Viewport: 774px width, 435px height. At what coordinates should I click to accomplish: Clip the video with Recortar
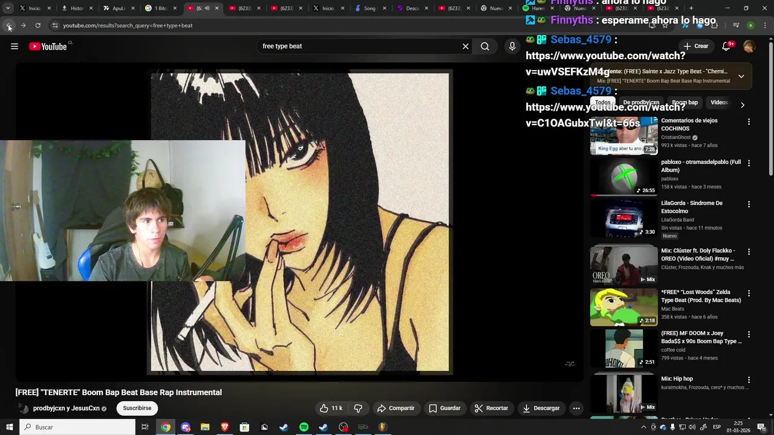click(491, 408)
